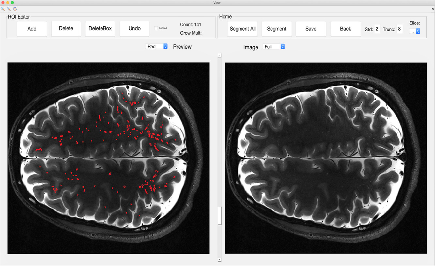Open the Image Full dropdown
Screen dimensions: 435x266
(x=273, y=47)
